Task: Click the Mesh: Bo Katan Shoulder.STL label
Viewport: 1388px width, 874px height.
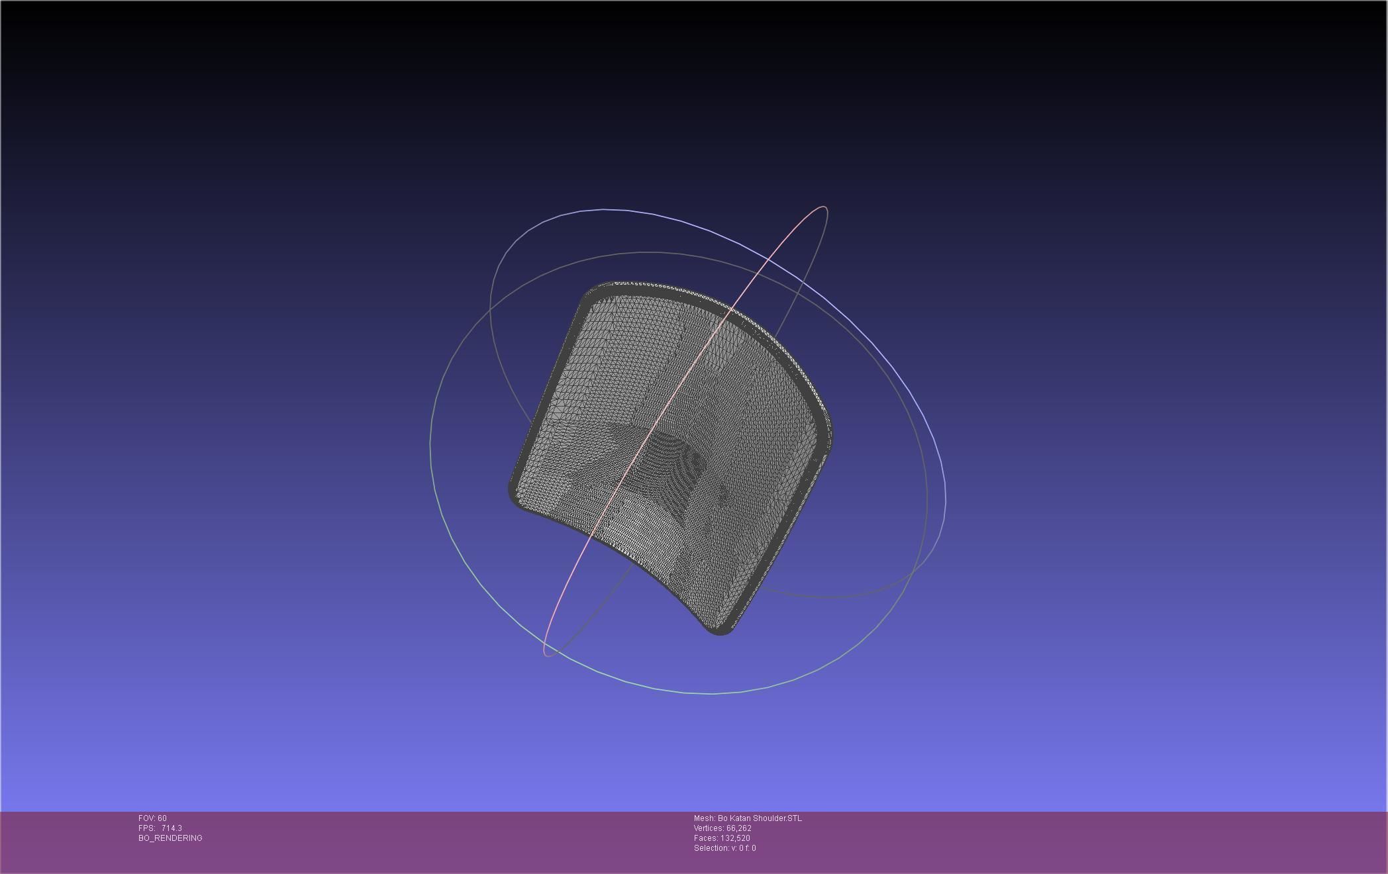Action: point(748,818)
